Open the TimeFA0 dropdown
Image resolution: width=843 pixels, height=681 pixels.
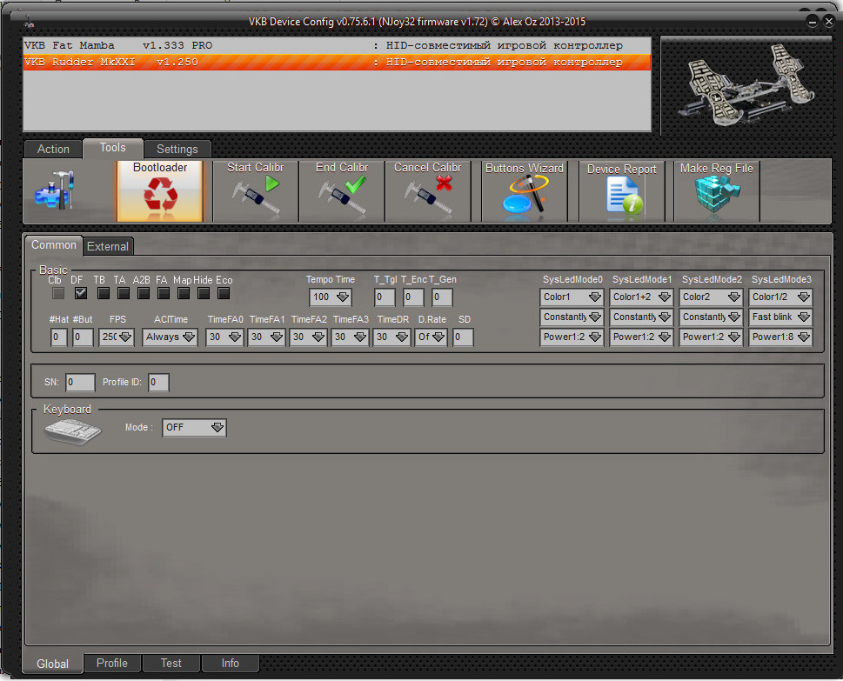[x=224, y=337]
